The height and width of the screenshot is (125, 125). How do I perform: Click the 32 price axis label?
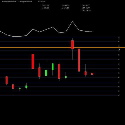[119, 91]
